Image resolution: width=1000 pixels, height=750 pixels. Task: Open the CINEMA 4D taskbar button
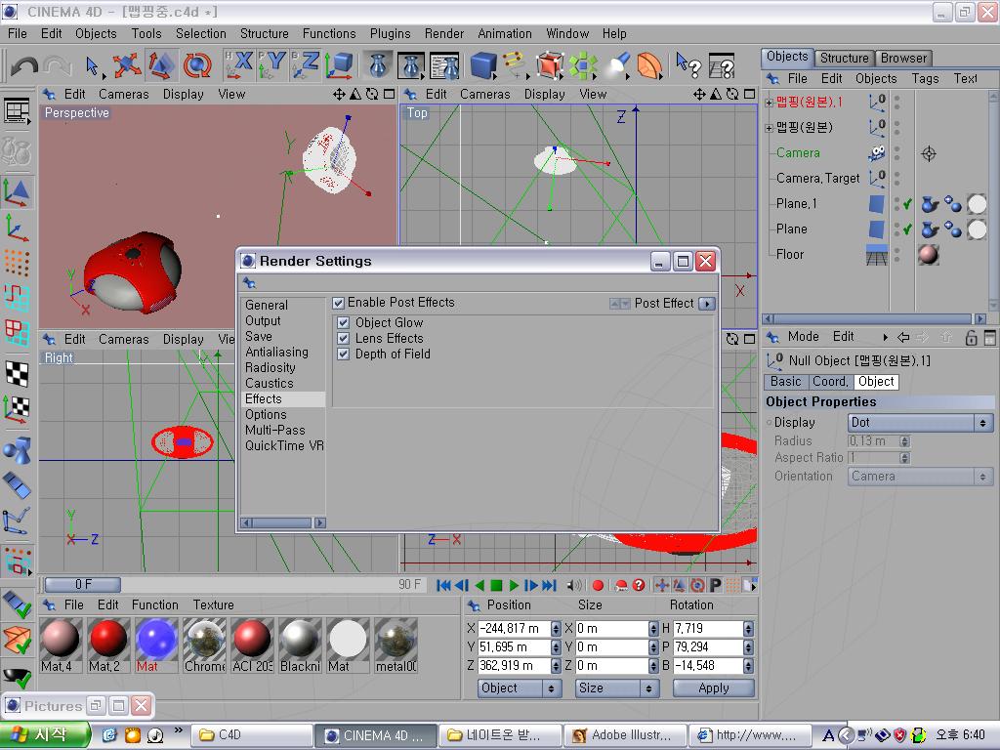[x=377, y=735]
